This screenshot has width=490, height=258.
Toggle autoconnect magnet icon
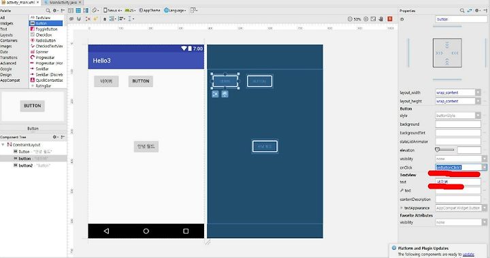click(x=79, y=19)
